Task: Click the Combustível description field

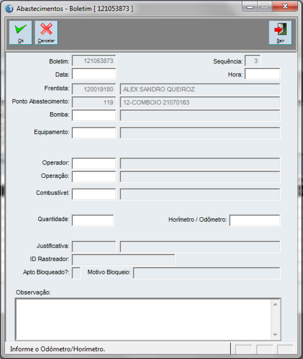Action: point(200,194)
